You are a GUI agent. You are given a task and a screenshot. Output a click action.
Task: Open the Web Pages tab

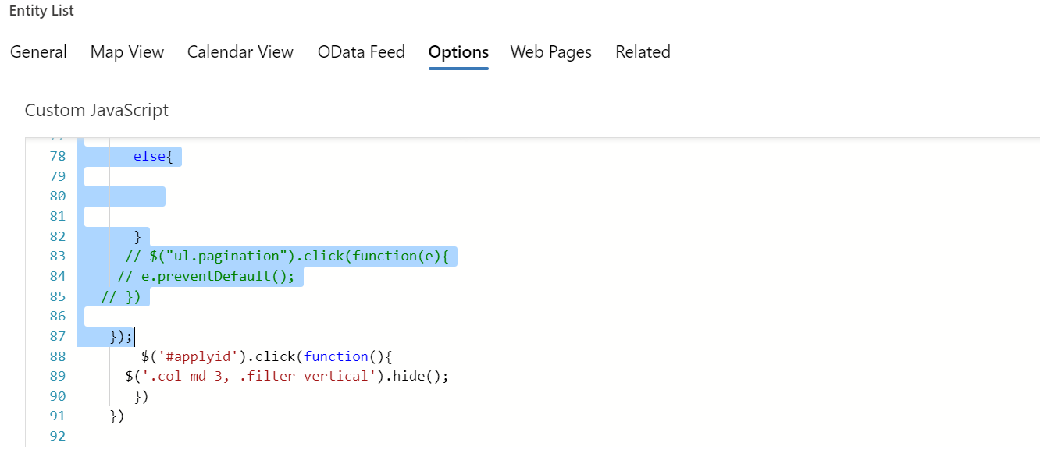[550, 52]
